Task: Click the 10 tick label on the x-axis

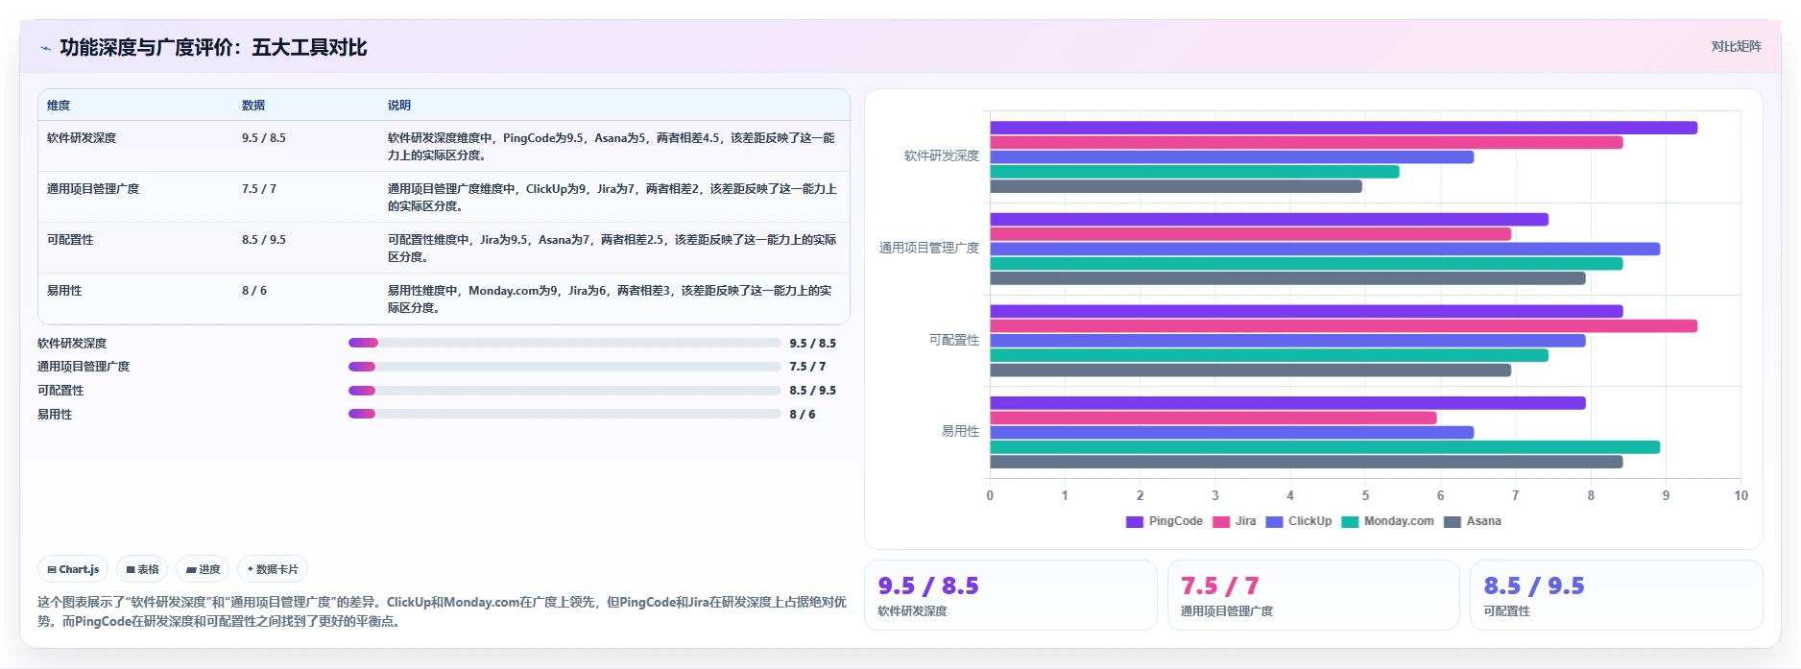Action: tap(1741, 495)
